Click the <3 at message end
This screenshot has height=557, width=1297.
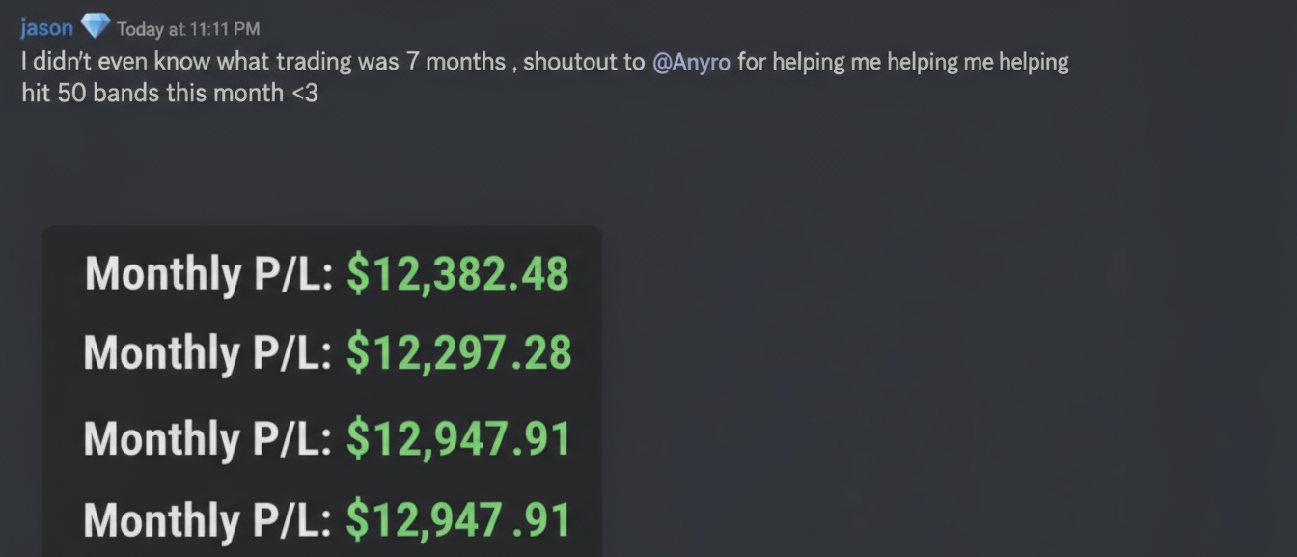[x=305, y=93]
